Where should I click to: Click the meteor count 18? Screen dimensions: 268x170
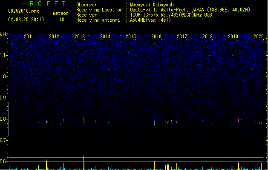pos(62,20)
